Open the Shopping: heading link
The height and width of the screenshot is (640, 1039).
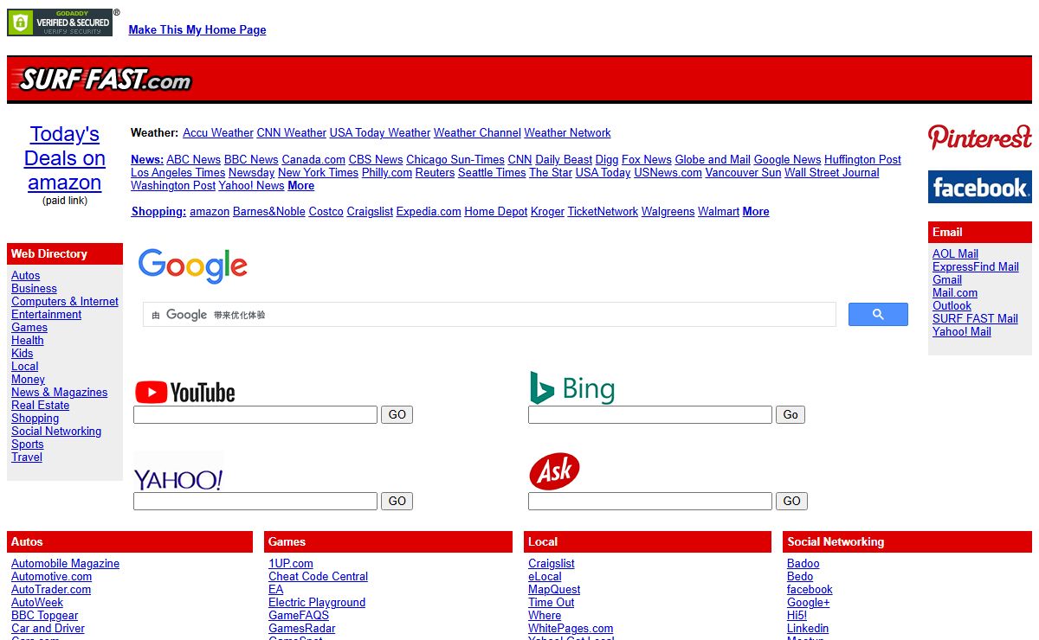coord(158,212)
